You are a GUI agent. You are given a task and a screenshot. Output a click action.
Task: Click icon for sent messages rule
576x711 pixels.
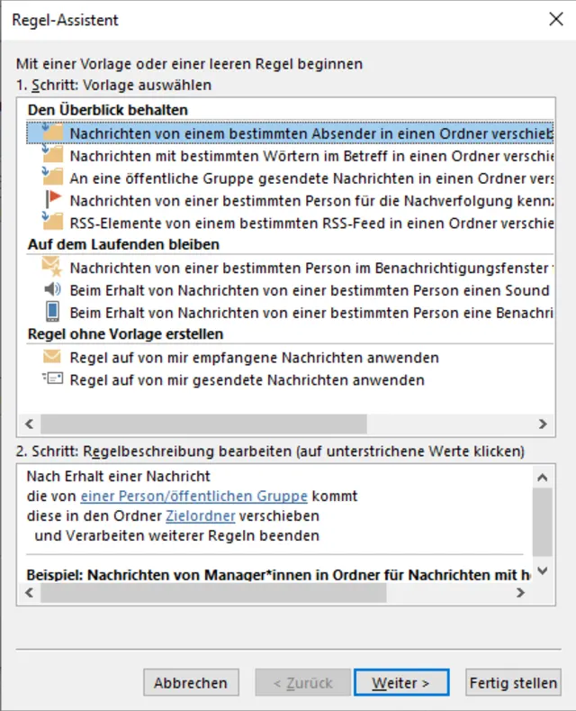tap(52, 379)
